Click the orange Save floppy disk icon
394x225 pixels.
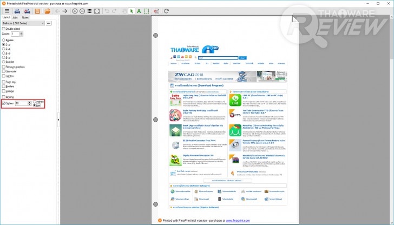pos(37,11)
